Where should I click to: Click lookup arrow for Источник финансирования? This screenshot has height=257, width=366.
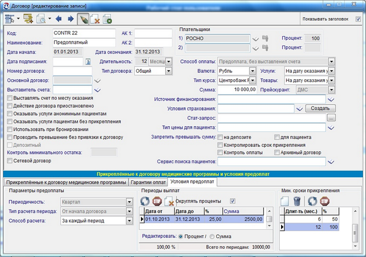331,100
